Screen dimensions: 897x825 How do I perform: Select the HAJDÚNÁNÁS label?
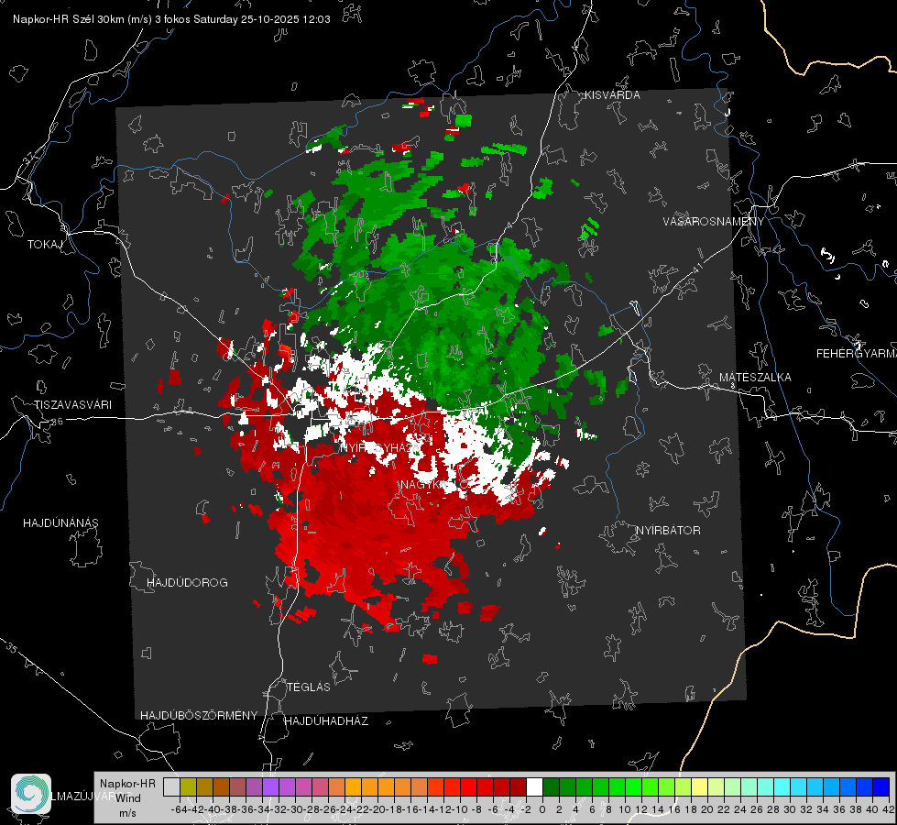(60, 523)
